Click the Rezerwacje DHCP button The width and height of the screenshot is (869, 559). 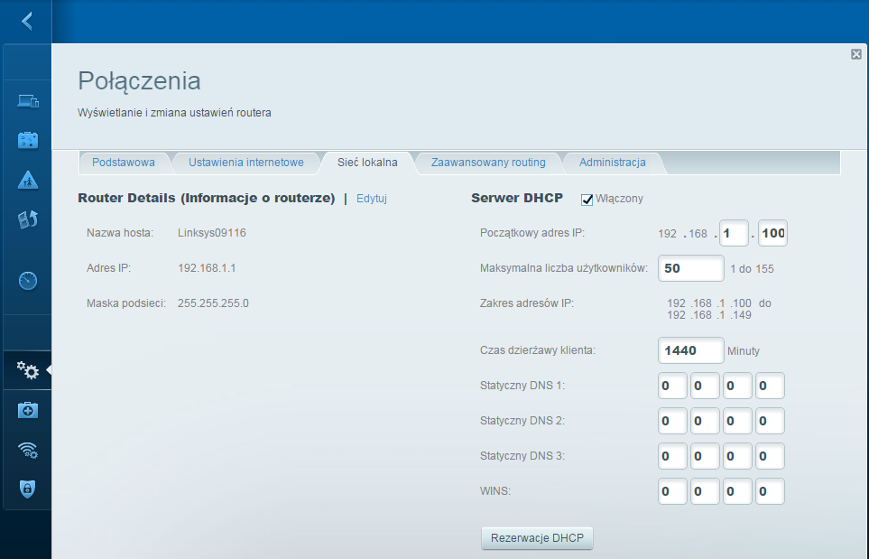(x=537, y=538)
